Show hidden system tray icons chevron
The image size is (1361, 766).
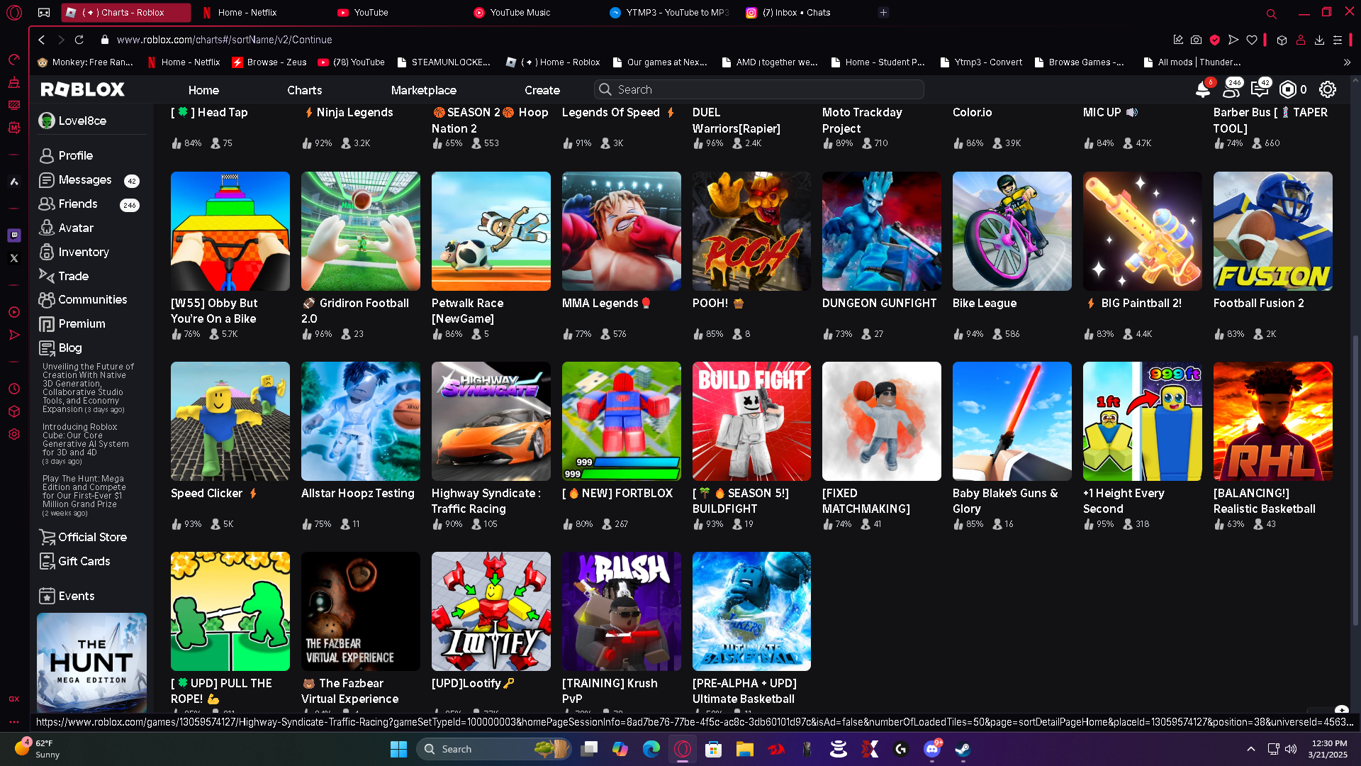pos(1251,749)
